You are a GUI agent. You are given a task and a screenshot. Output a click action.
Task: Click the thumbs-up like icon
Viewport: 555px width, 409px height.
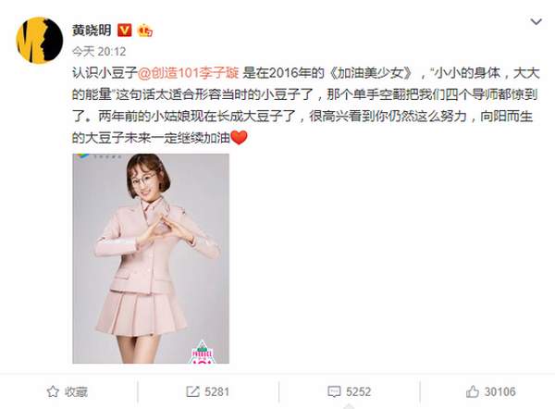[473, 391]
